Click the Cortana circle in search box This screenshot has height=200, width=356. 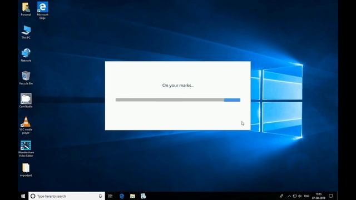coord(33,196)
